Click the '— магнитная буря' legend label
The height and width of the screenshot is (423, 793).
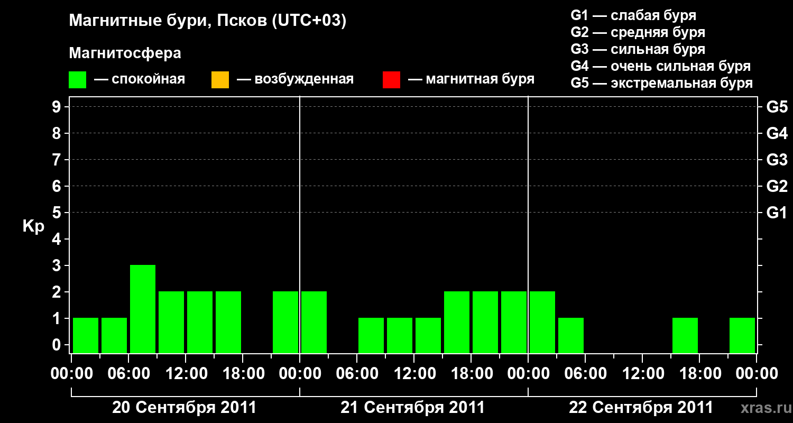coord(472,79)
